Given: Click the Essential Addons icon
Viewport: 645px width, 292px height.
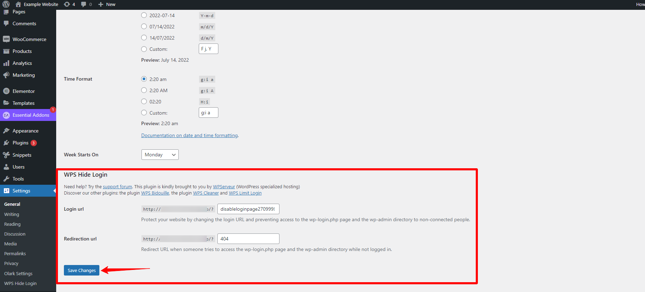Looking at the screenshot, I should (x=6, y=115).
